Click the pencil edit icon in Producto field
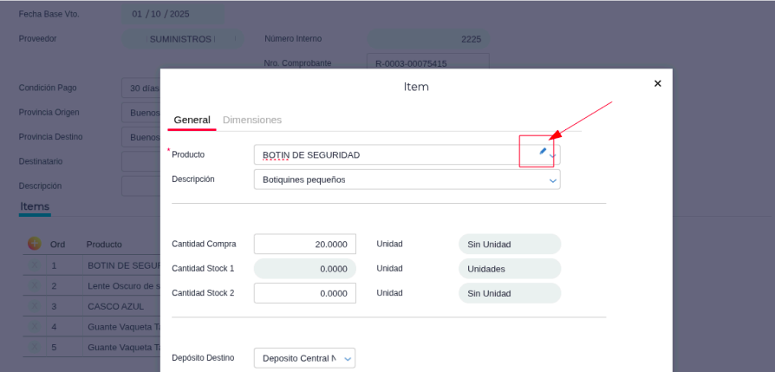775x372 pixels. pyautogui.click(x=543, y=151)
